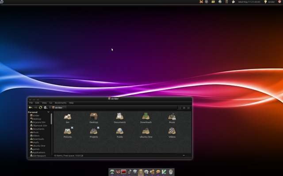The height and width of the screenshot is (176, 283).
Task: Open the Ubuntu One folder icon
Action: (146, 131)
